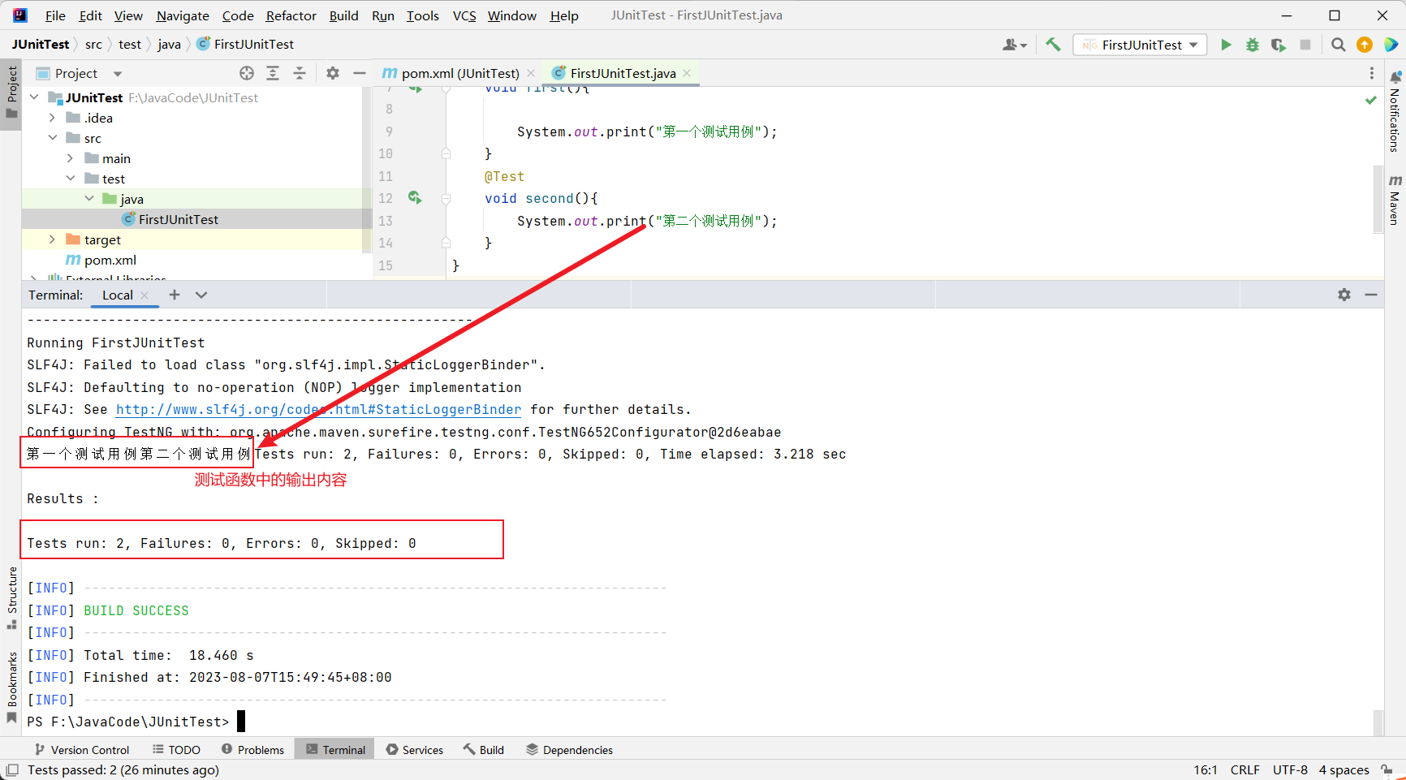This screenshot has width=1406, height=780.
Task: Toggle the Project tool window sidebar
Action: 11,91
